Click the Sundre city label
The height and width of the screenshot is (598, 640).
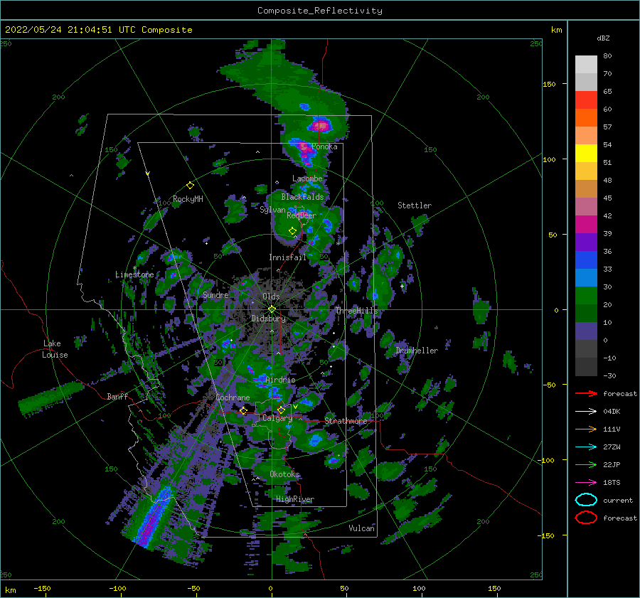pos(215,294)
